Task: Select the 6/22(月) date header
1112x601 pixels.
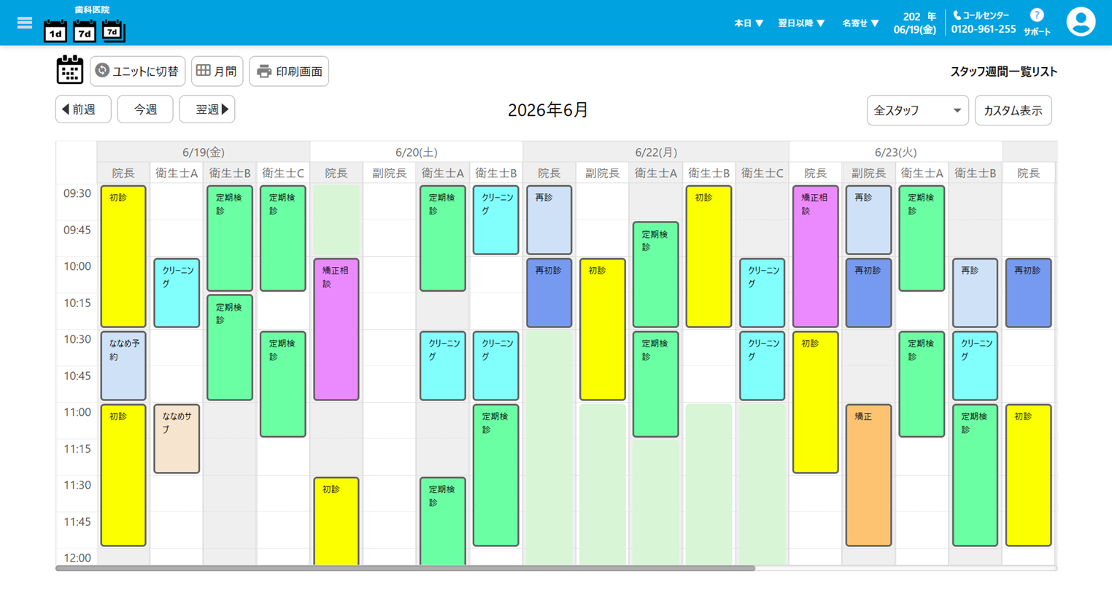Action: (x=656, y=152)
